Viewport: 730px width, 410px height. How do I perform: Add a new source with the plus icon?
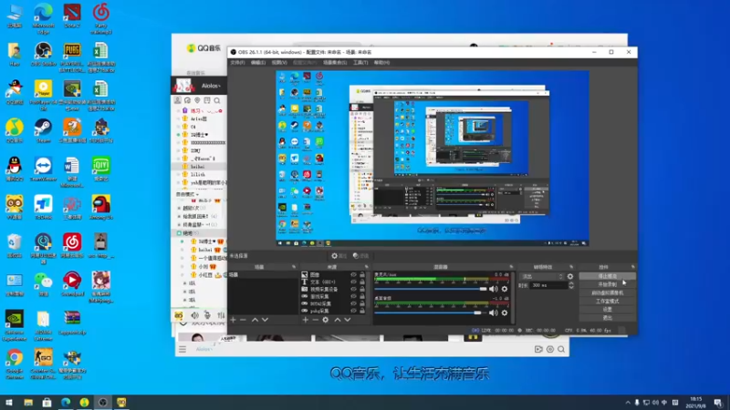[x=306, y=320]
